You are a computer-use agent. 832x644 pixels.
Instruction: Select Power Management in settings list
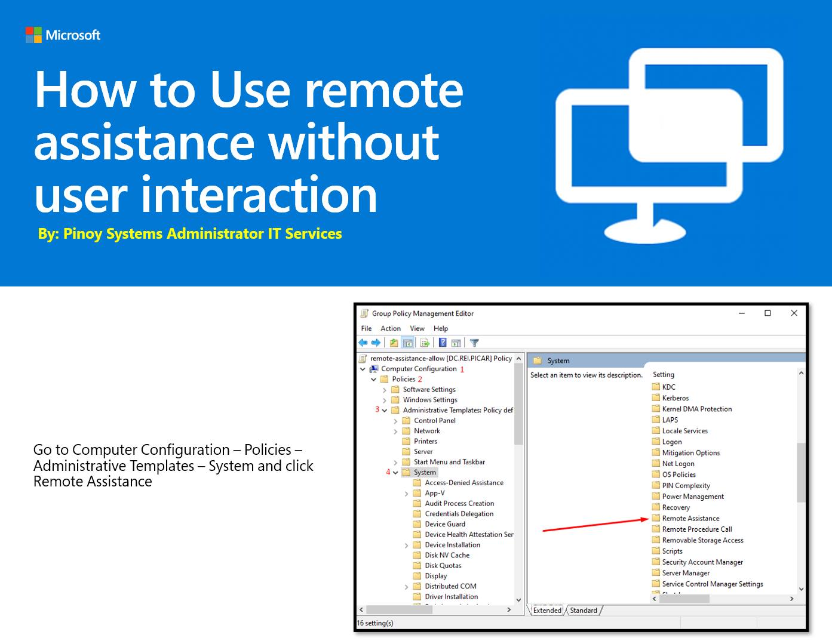point(693,497)
